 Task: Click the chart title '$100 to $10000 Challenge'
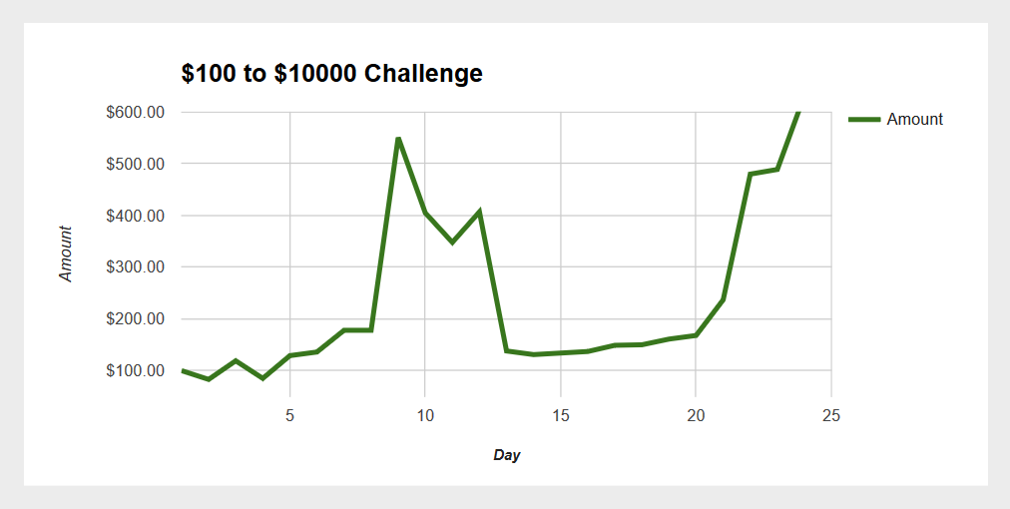click(x=331, y=74)
